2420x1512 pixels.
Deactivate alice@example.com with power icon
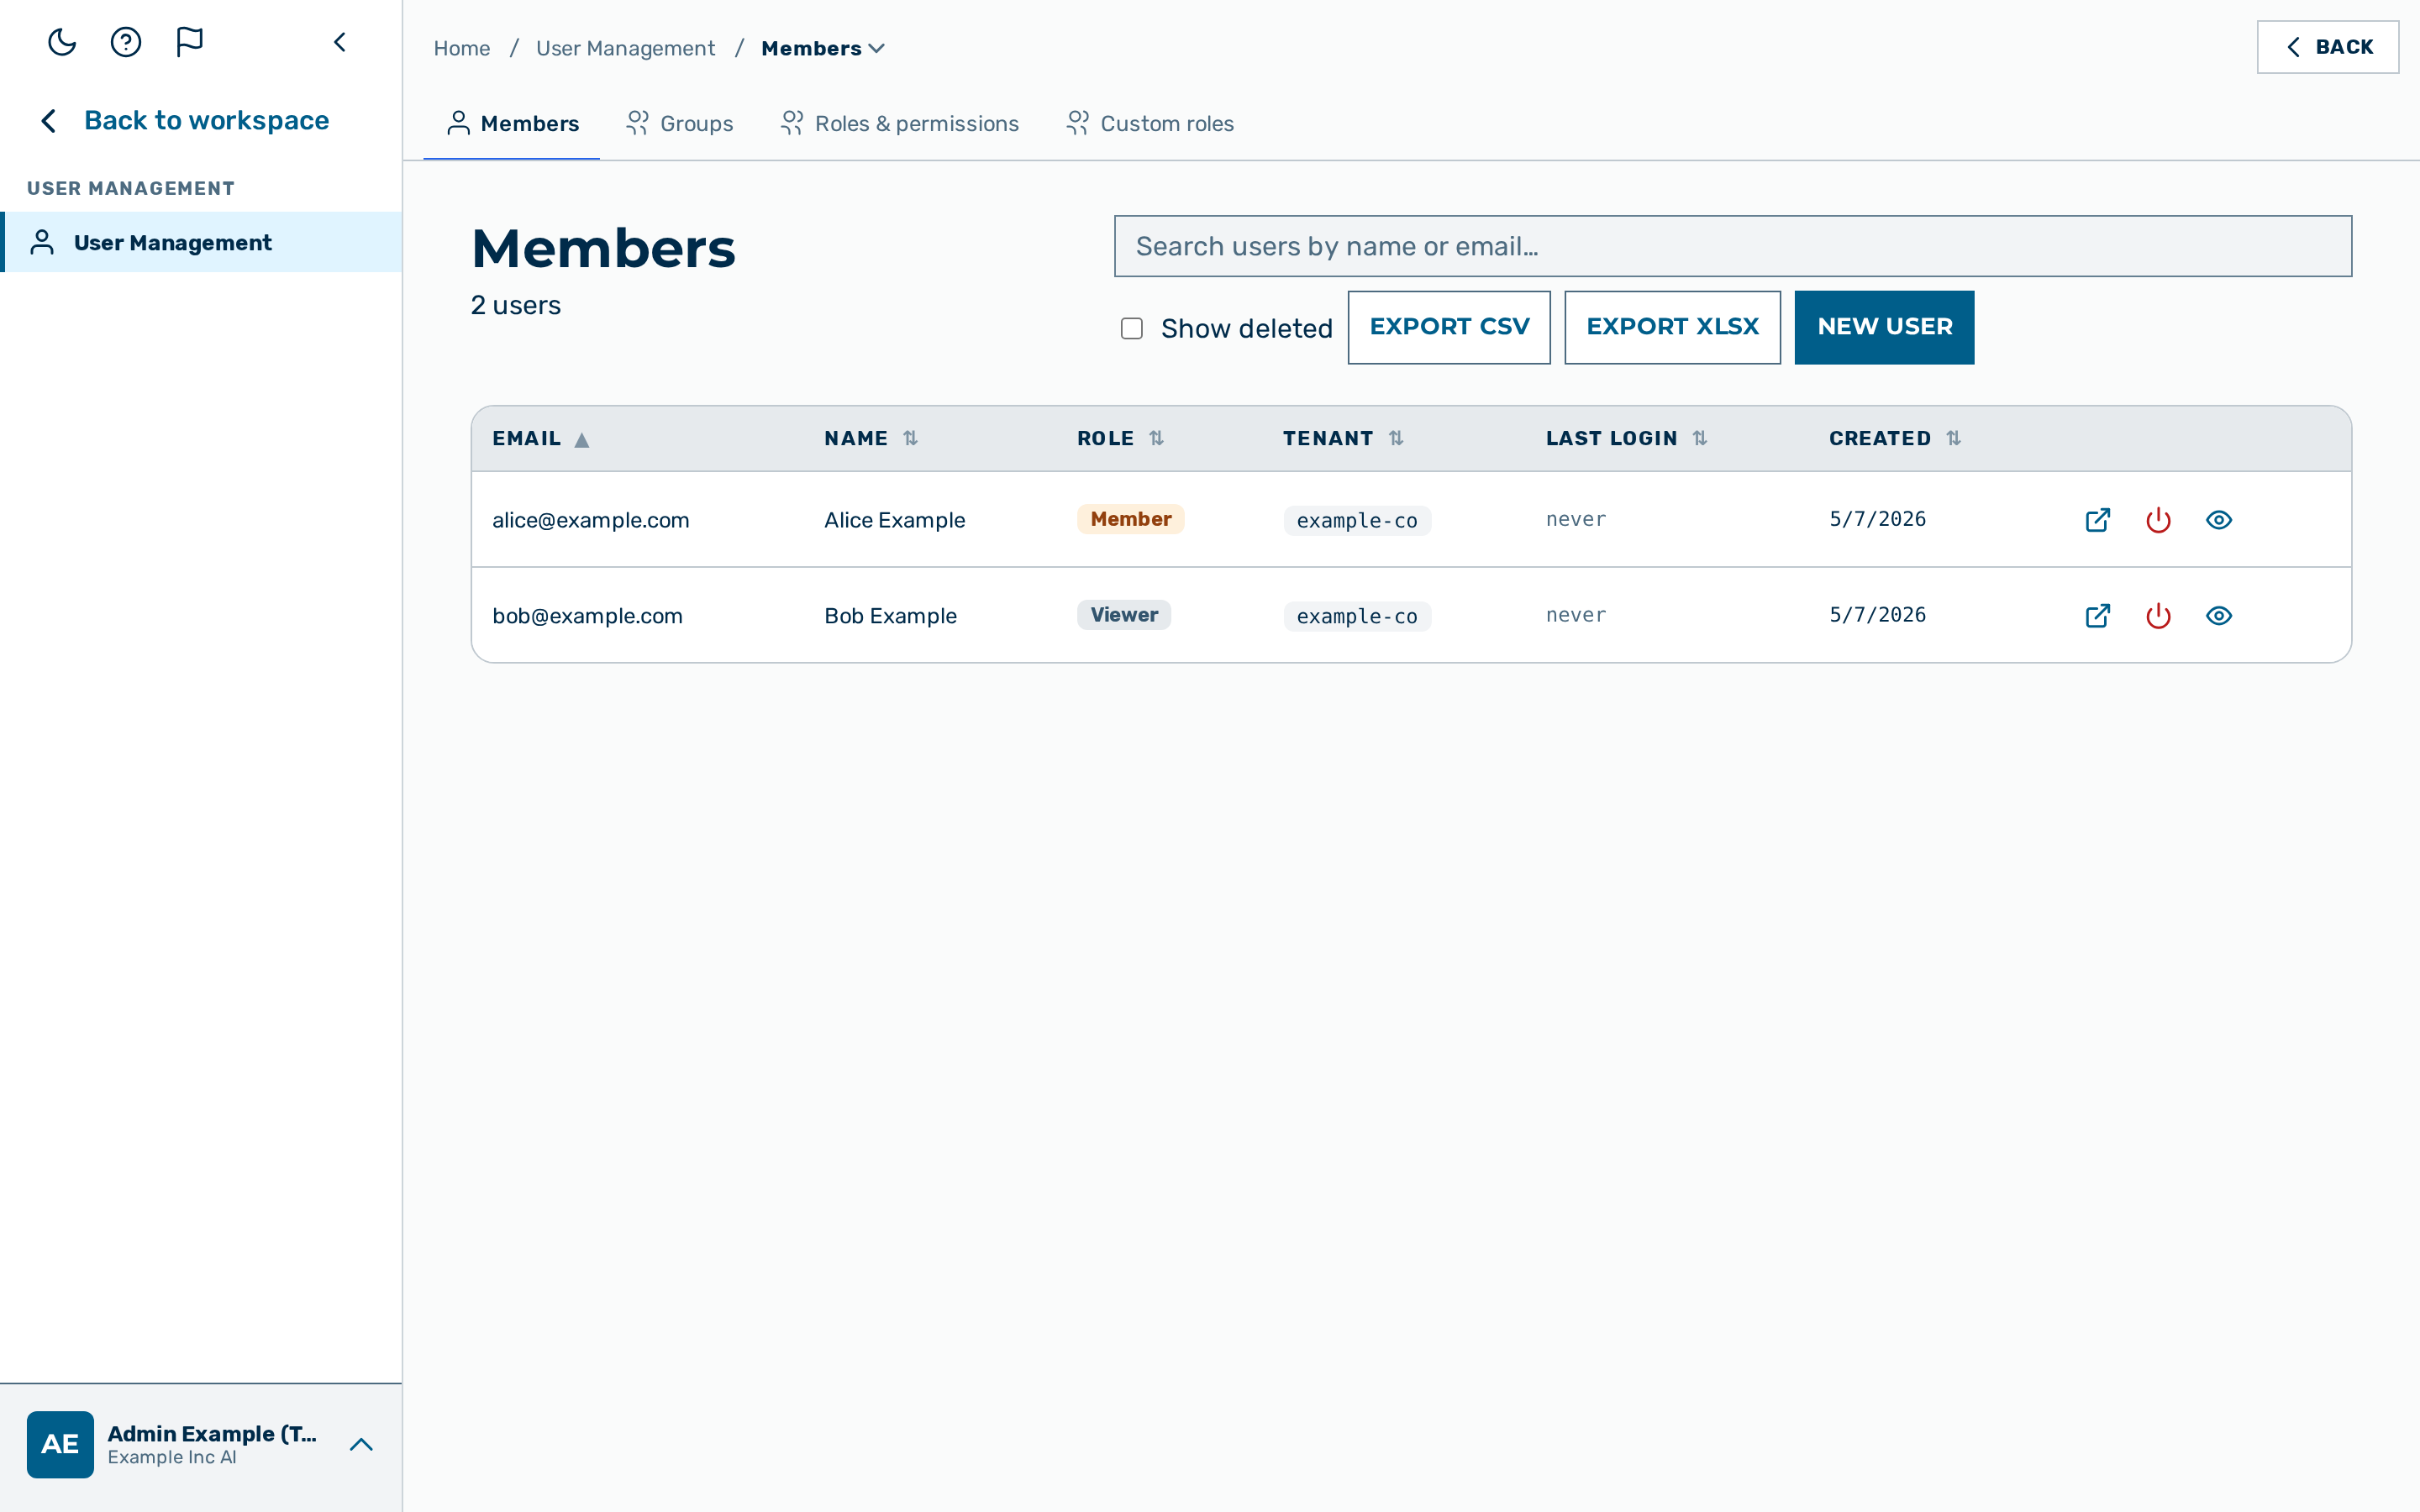click(x=2158, y=520)
